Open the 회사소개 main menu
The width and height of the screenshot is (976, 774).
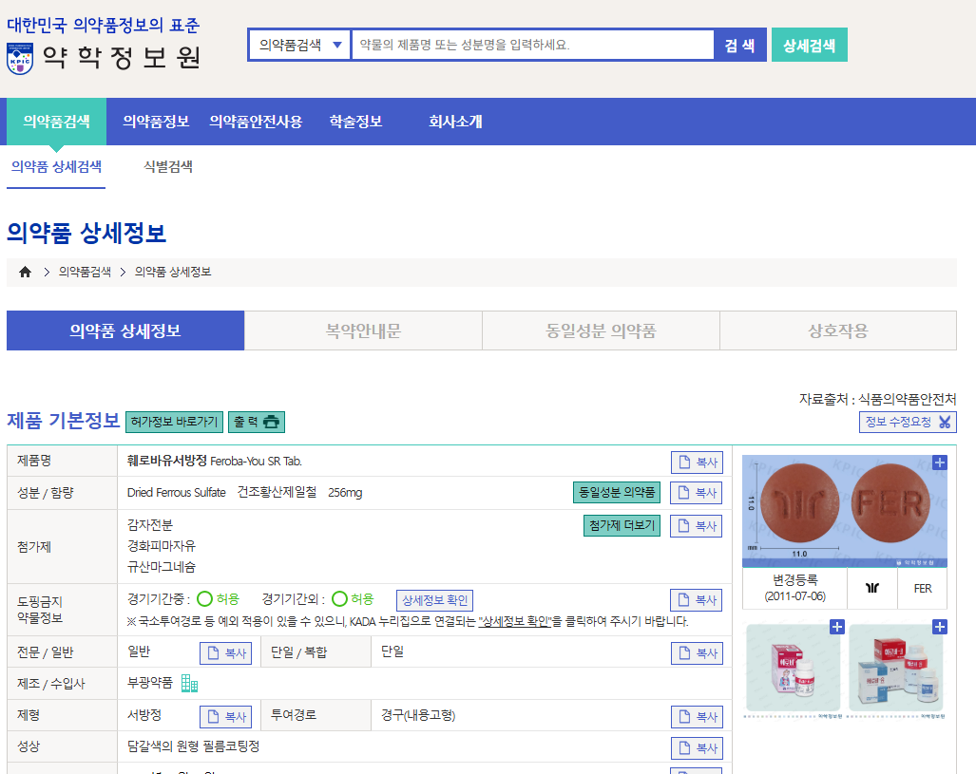[455, 122]
